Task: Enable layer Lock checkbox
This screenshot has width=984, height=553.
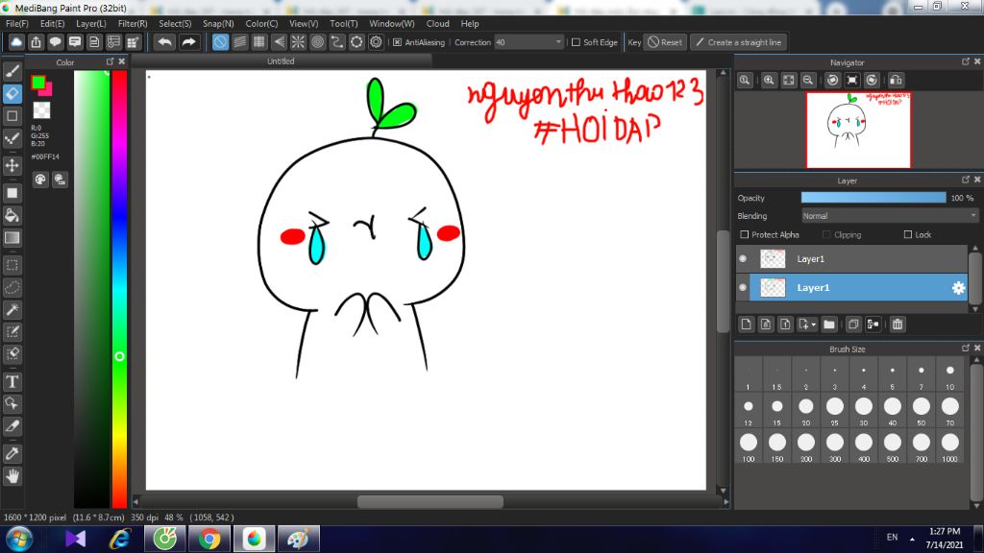Action: click(x=907, y=234)
